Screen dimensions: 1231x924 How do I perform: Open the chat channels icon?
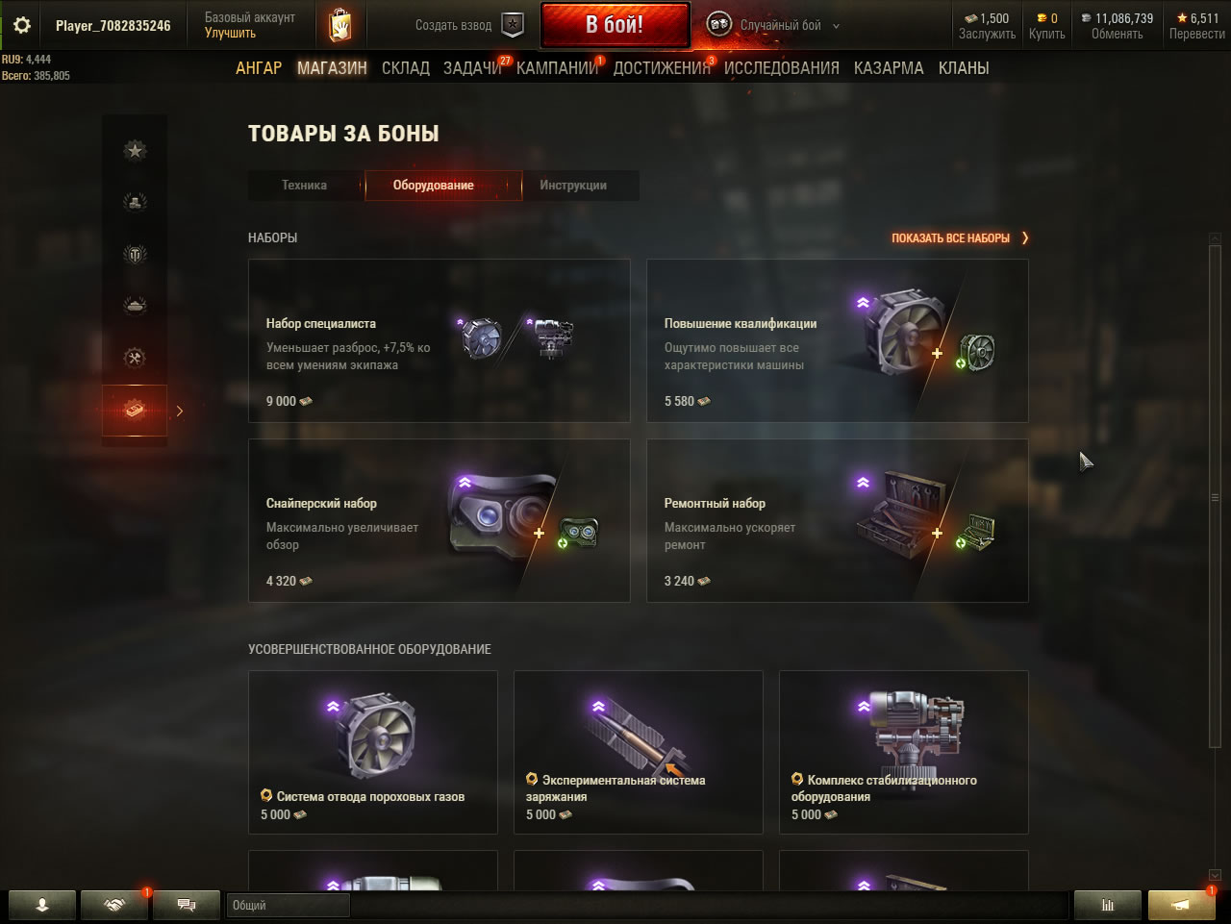(187, 905)
